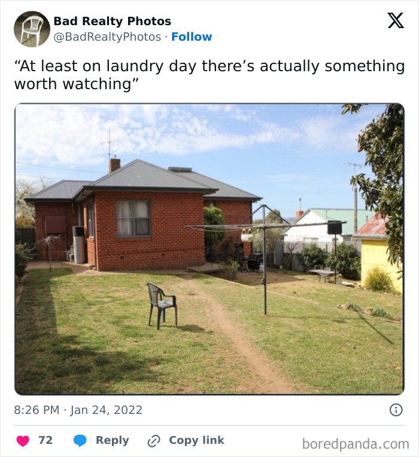Click the brick house window in the photo
419x457 pixels.
[133, 218]
